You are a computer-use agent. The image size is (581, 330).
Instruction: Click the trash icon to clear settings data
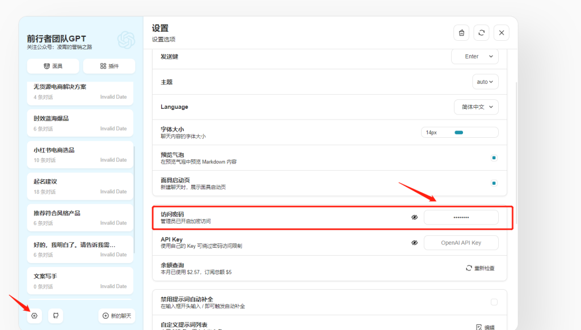point(461,33)
